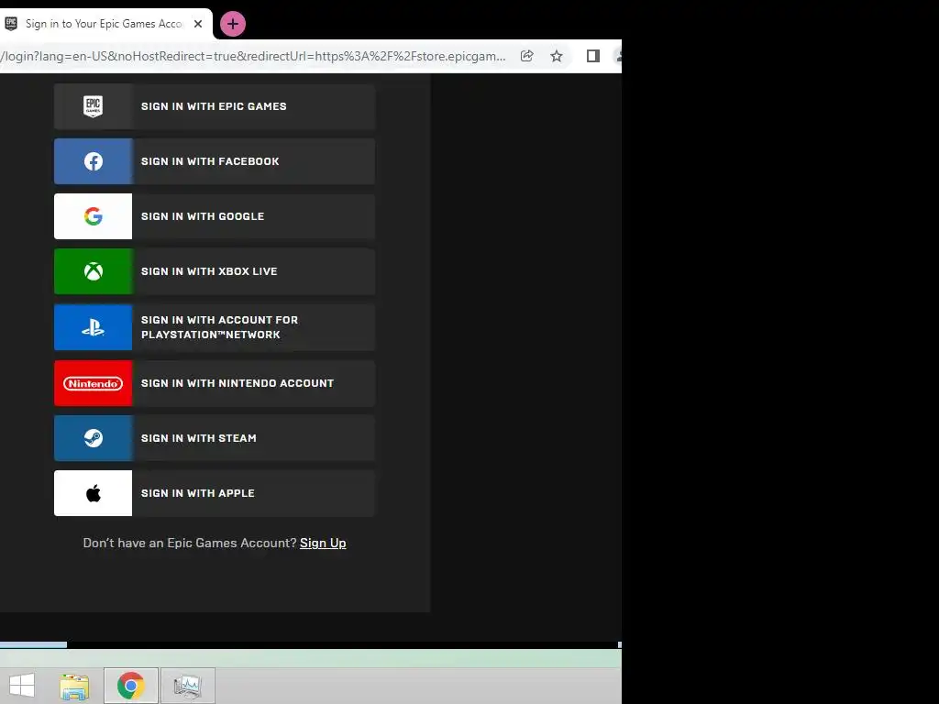Click the red Nintendo logo
The image size is (939, 704).
(93, 383)
